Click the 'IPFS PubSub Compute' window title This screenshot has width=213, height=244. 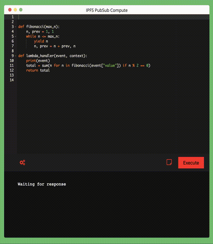107,10
